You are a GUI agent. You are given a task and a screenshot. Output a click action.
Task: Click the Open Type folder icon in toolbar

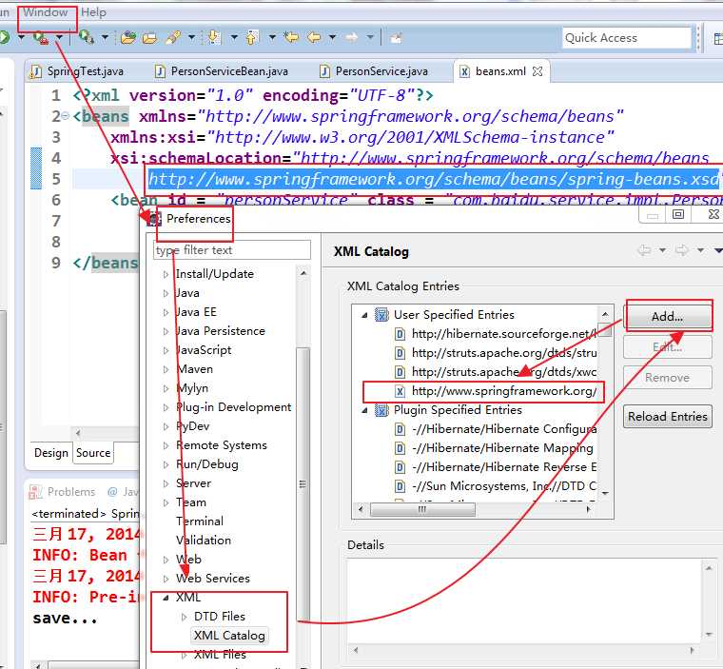(x=128, y=37)
